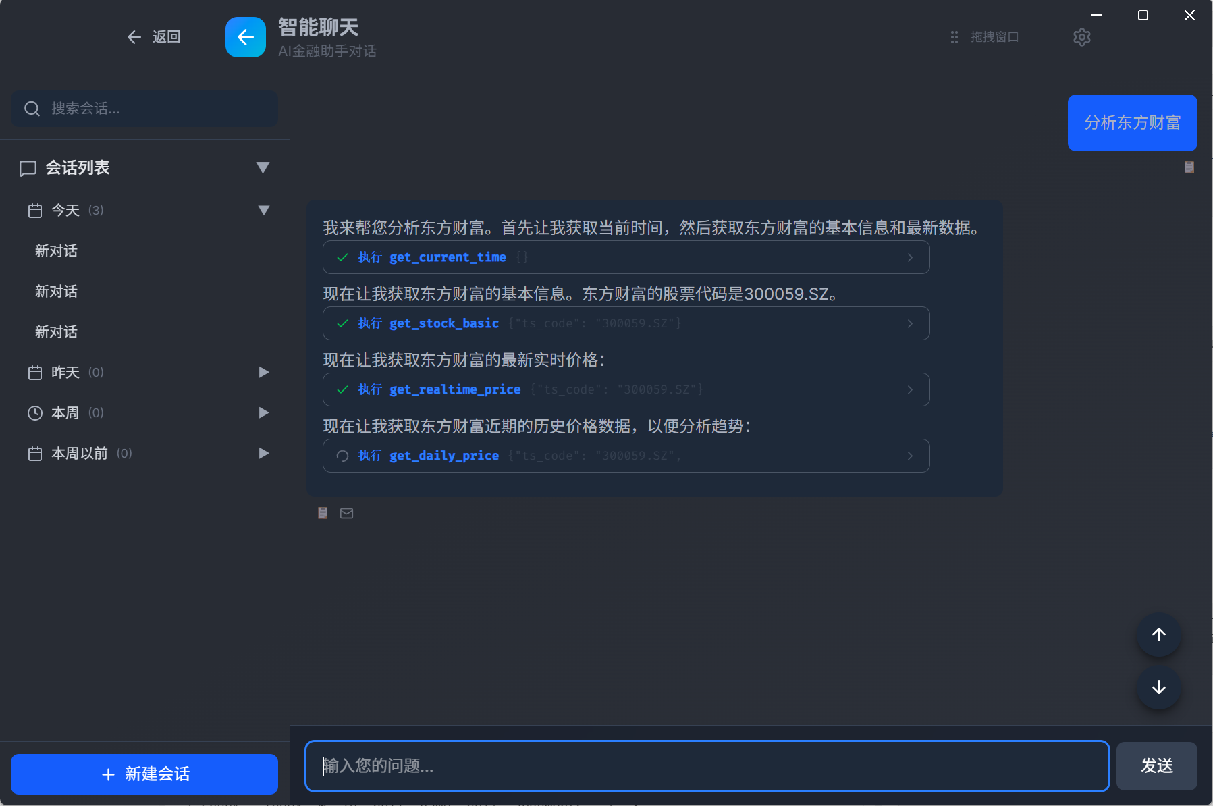The width and height of the screenshot is (1213, 806).
Task: Collapse the 会话列表 section
Action: pos(263,167)
